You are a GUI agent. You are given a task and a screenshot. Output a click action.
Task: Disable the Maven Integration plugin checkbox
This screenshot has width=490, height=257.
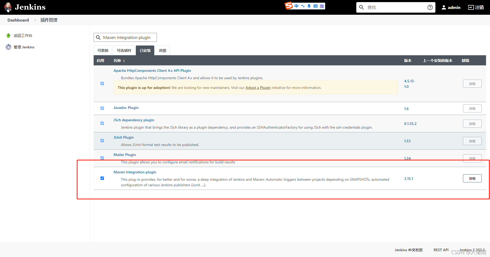102,178
